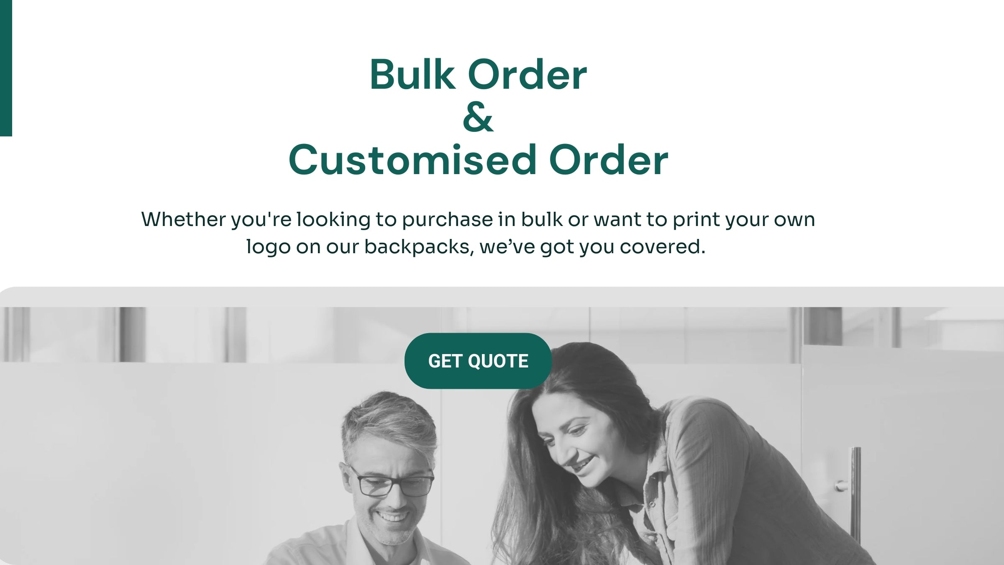The height and width of the screenshot is (565, 1004).
Task: Click the word "purchase" in the description
Action: [448, 220]
